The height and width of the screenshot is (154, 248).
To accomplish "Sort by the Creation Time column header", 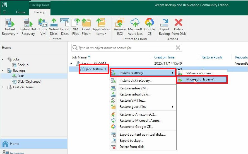I will 164,57.
